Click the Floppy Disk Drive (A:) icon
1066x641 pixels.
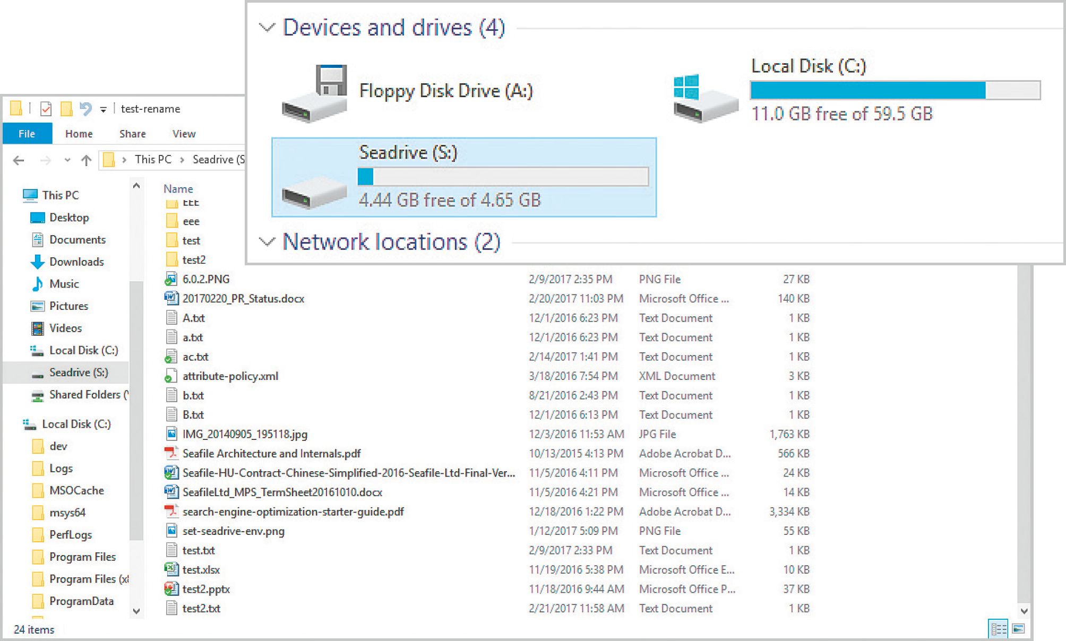pyautogui.click(x=315, y=94)
